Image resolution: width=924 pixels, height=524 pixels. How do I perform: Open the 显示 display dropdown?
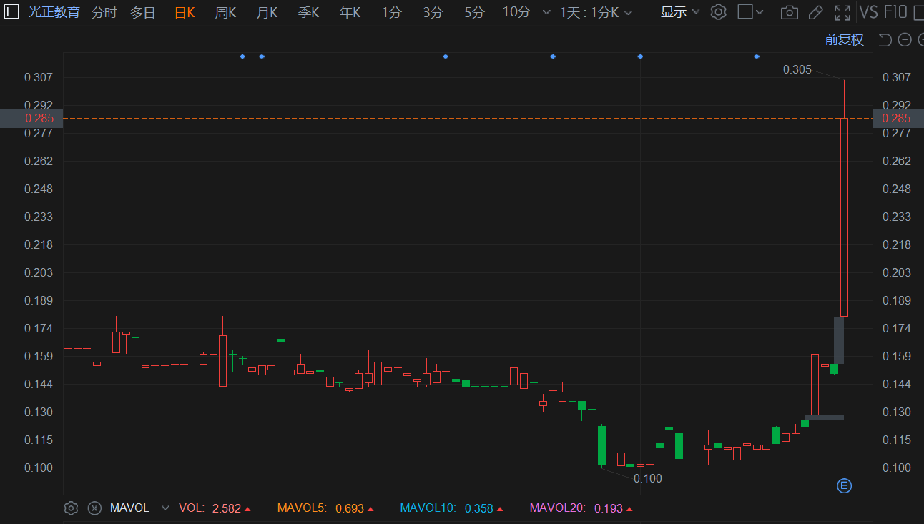[x=680, y=12]
